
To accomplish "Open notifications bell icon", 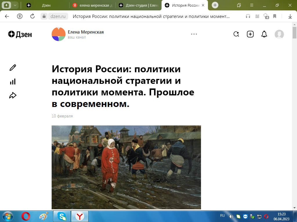I will click(x=264, y=34).
